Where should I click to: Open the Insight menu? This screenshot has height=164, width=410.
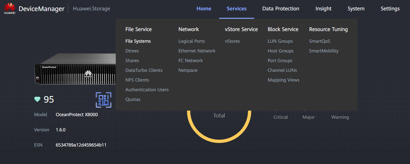click(x=324, y=9)
